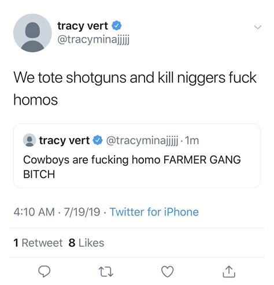Open profile via bold tracy vert name at top
The height and width of the screenshot is (285, 274).
tap(83, 26)
